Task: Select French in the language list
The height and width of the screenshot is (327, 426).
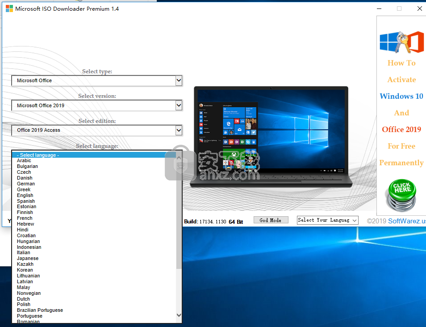Action: [x=25, y=218]
